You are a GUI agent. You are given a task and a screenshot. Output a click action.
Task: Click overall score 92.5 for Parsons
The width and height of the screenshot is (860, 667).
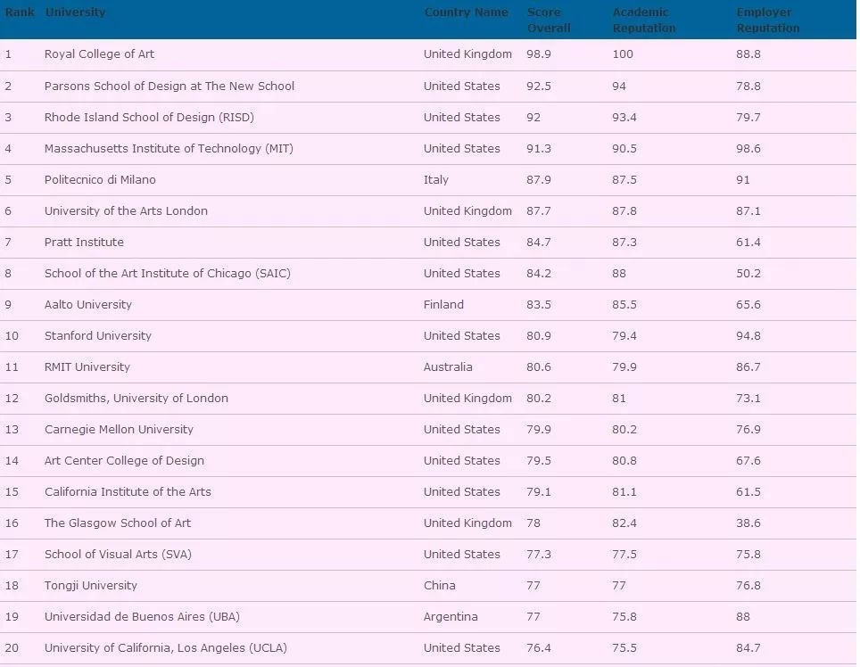539,86
